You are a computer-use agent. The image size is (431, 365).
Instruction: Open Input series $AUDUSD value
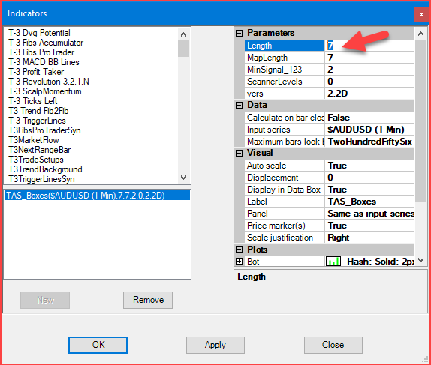pyautogui.click(x=369, y=130)
